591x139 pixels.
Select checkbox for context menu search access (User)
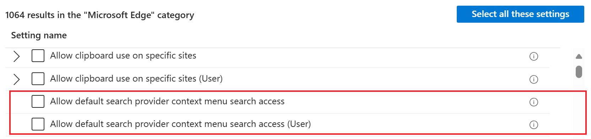(38, 124)
